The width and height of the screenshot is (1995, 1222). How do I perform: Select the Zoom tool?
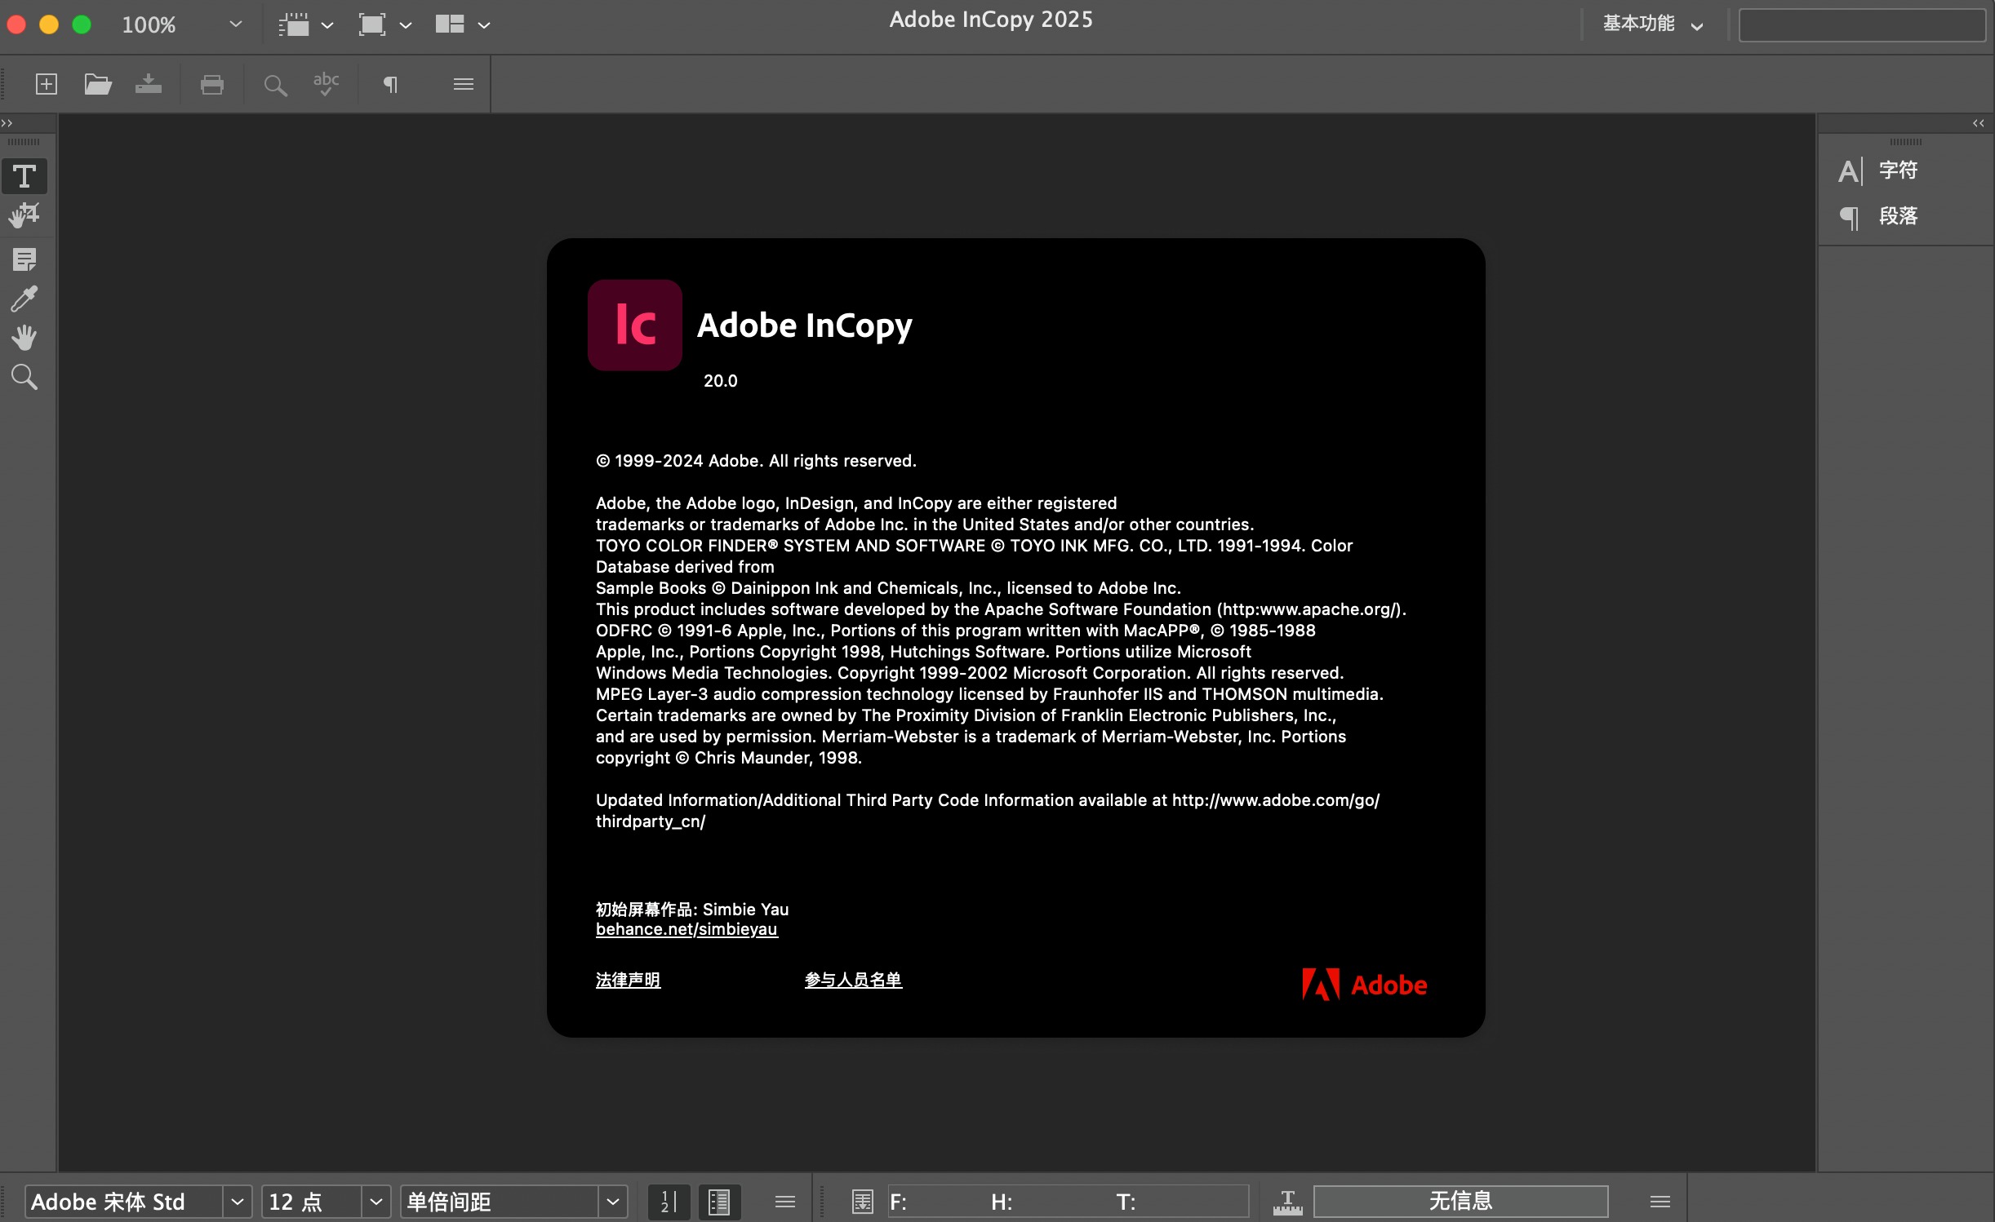[x=25, y=376]
